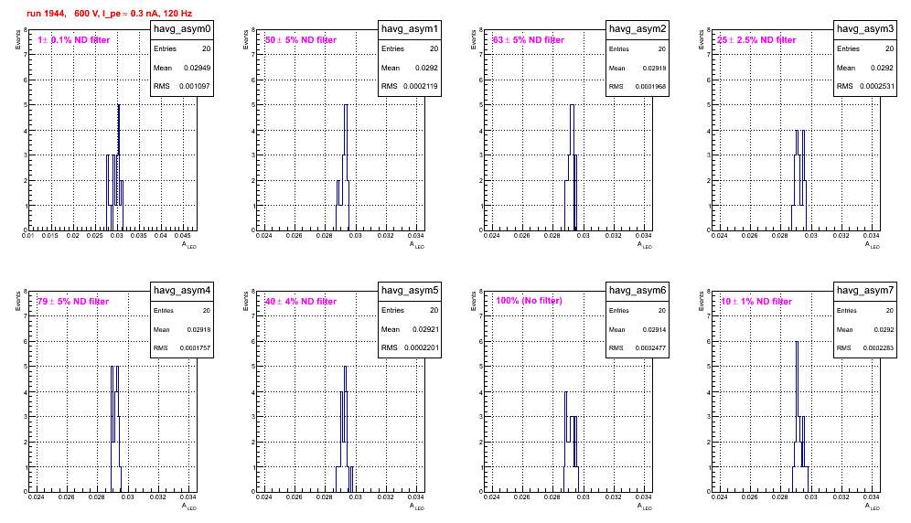This screenshot has width=911, height=523.
Task: Select the RMS value 0.0002283
Action: 878,348
